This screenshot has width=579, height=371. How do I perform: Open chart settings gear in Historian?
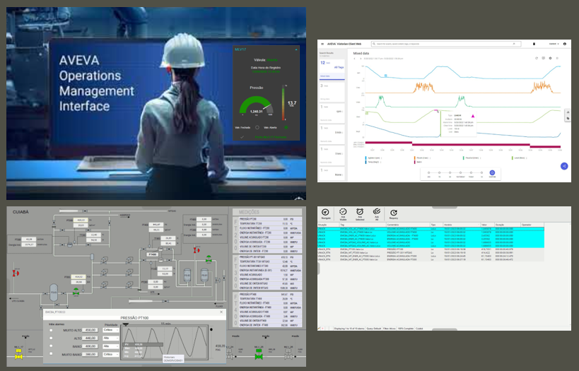point(550,58)
